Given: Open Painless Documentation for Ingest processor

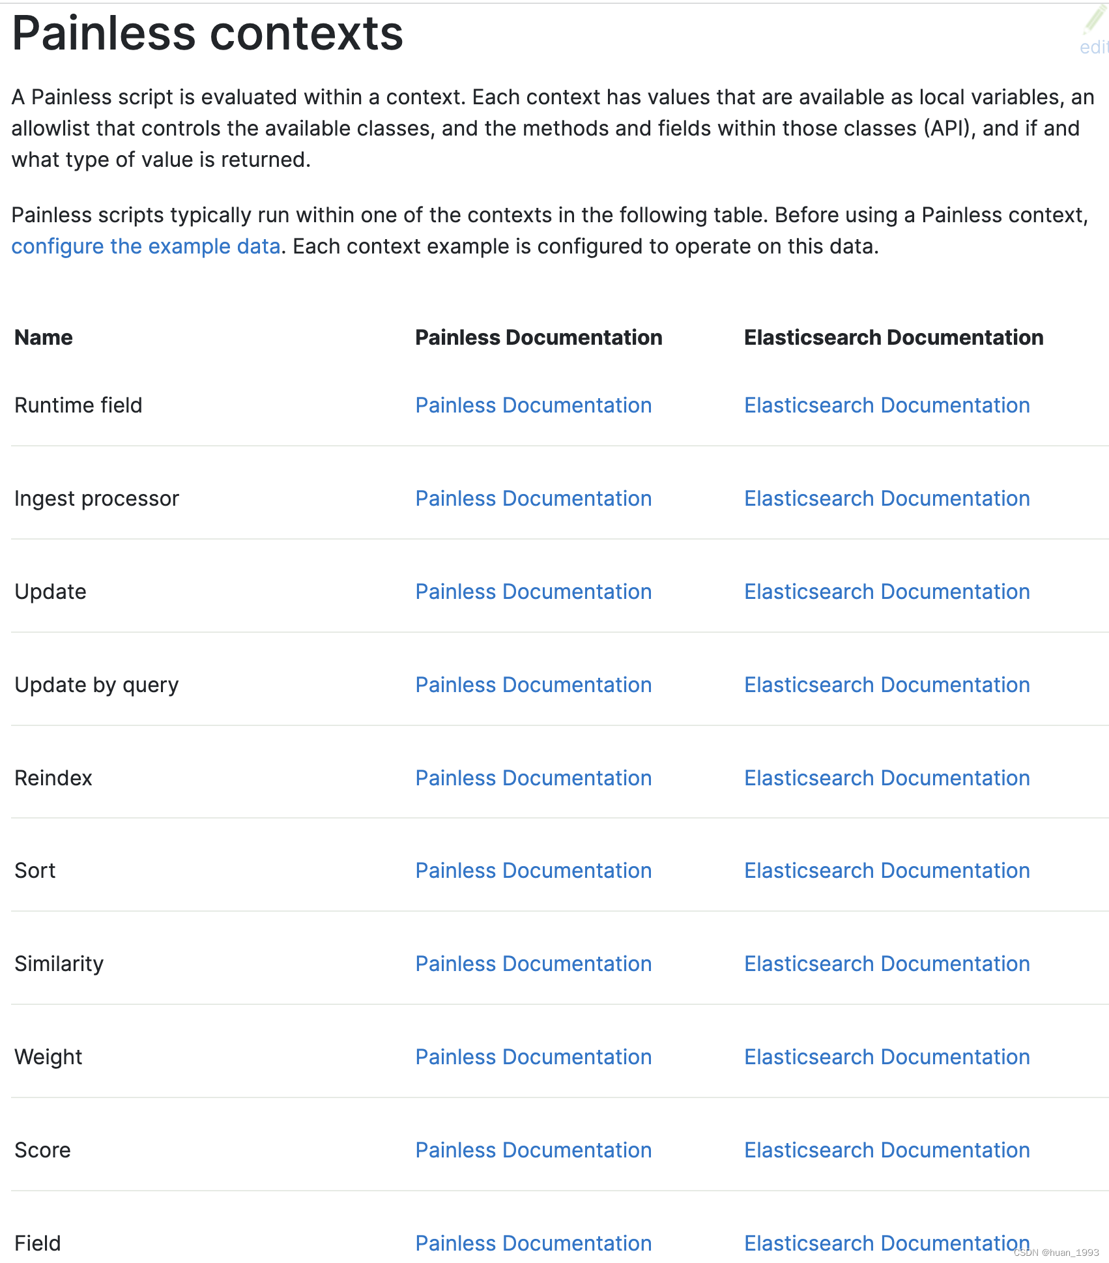Looking at the screenshot, I should (533, 499).
